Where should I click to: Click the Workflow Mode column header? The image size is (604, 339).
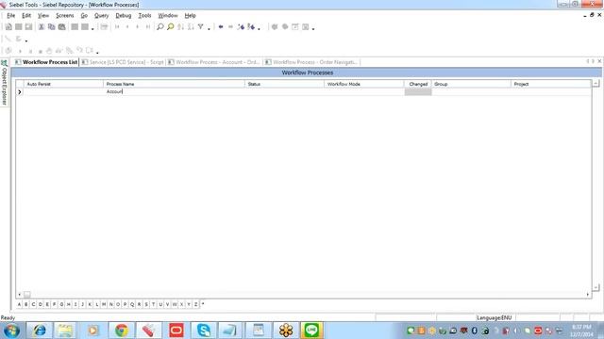(x=364, y=84)
